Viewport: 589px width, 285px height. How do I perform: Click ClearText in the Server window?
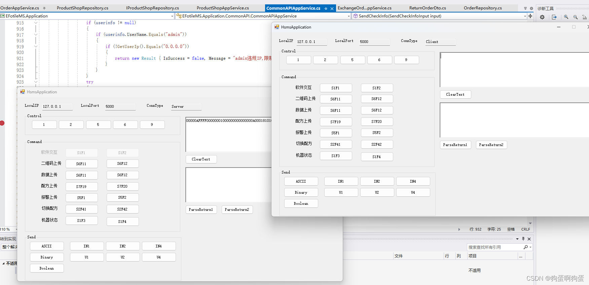[x=201, y=159]
